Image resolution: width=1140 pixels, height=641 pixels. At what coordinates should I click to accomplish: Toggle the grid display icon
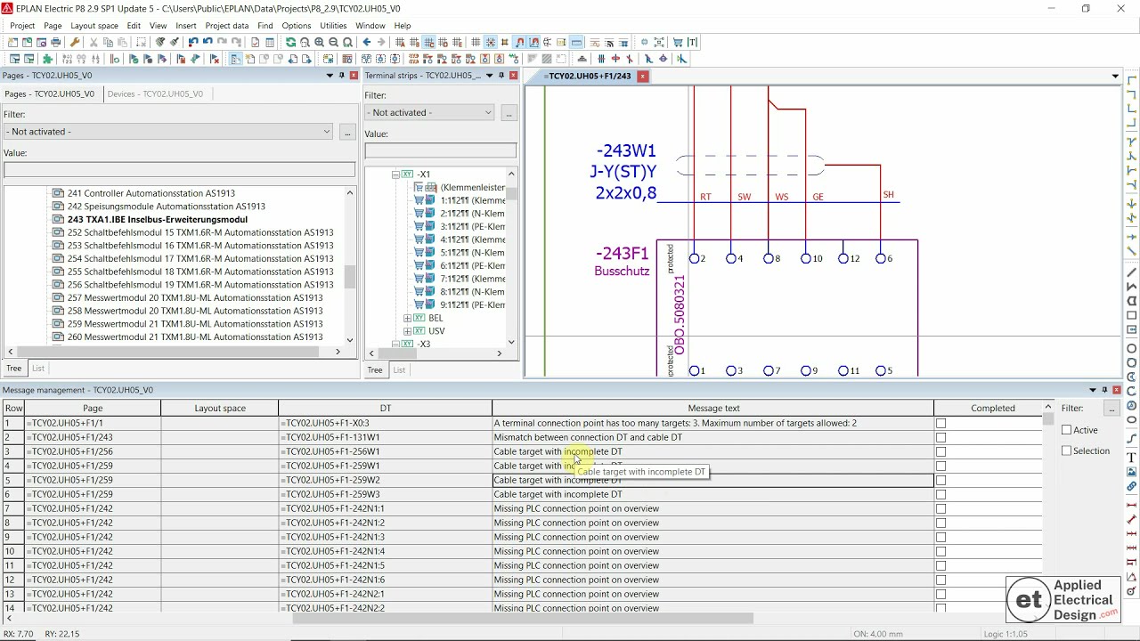click(476, 43)
